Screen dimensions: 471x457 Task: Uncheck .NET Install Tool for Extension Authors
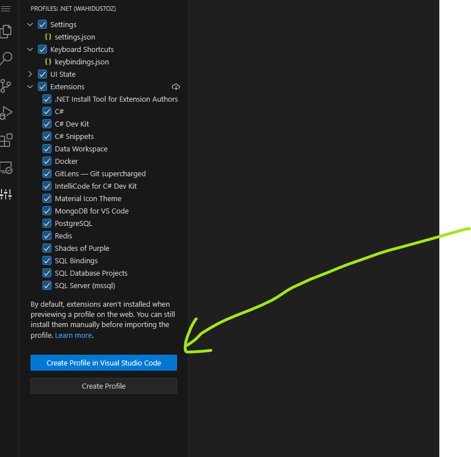[x=47, y=99]
